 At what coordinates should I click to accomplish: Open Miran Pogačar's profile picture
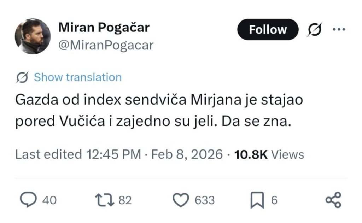click(33, 36)
